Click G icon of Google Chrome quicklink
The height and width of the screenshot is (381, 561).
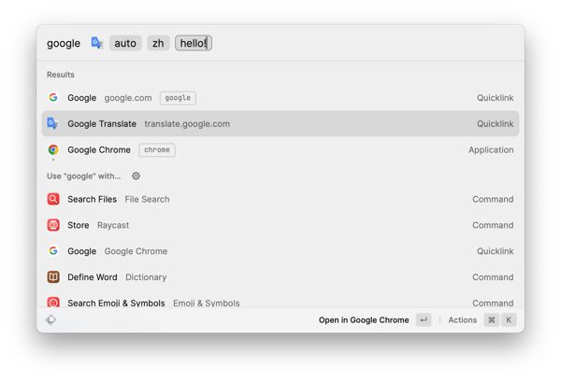click(53, 251)
